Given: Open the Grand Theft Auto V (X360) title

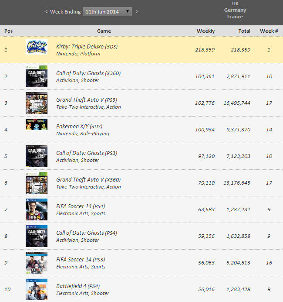Looking at the screenshot, I should pyautogui.click(x=88, y=180).
